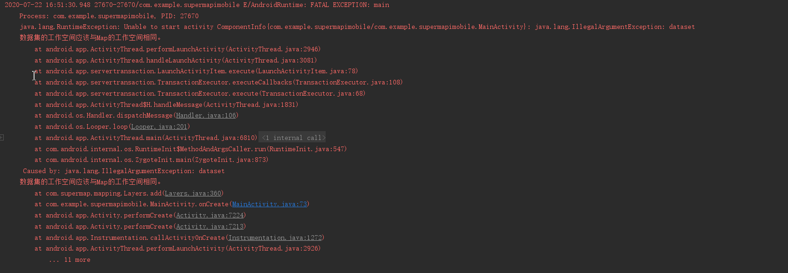Click the "Caused by: java.lang.IllegalArgumentException" line
788x273 pixels.
click(x=124, y=171)
